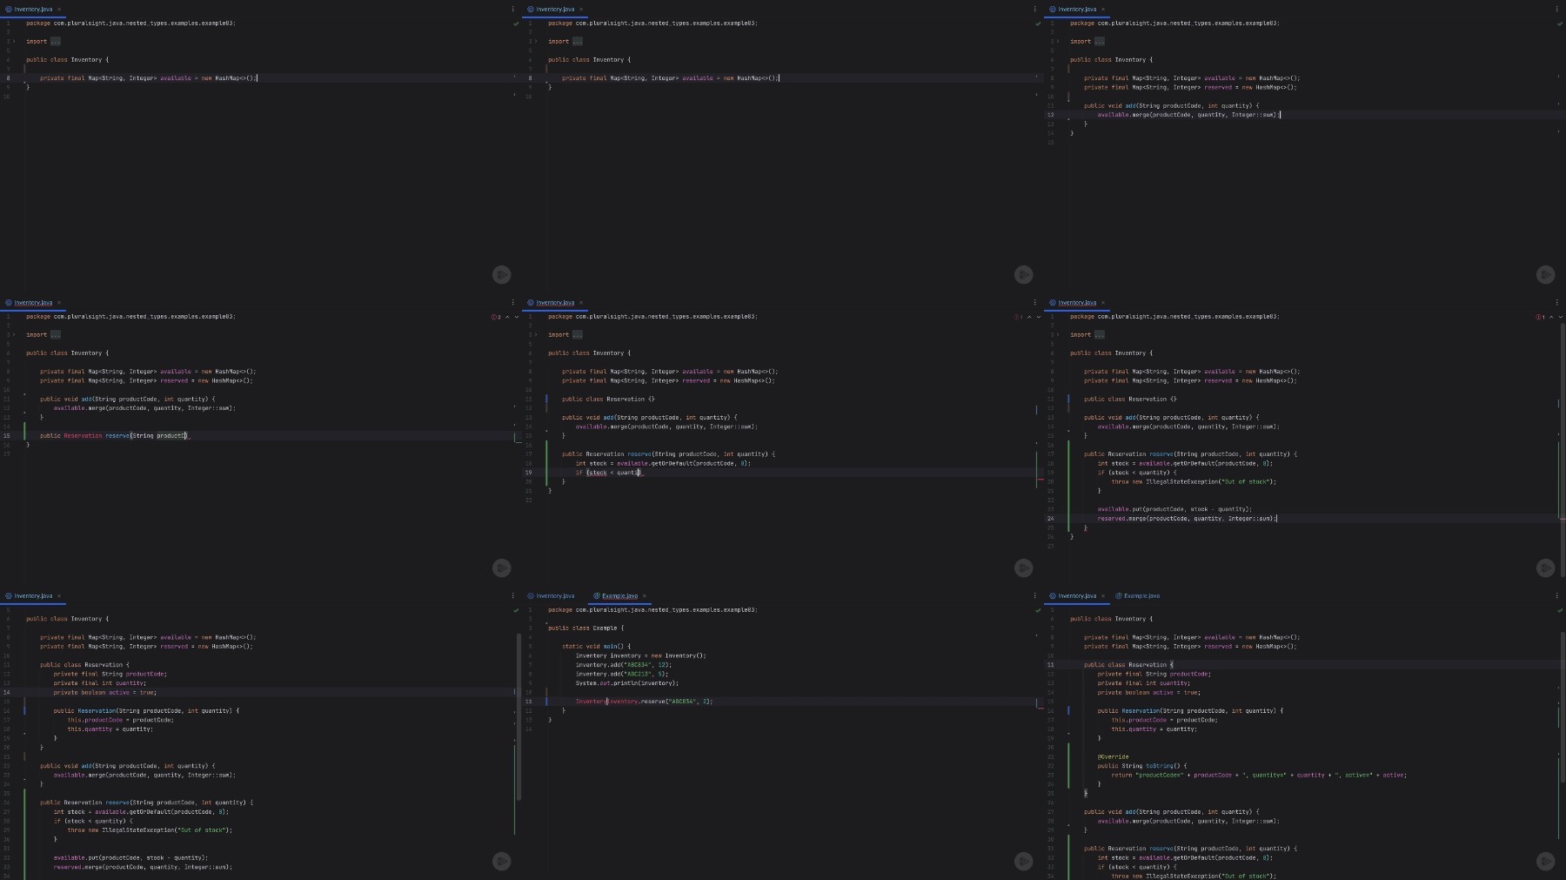
Task: Close Inventory.java tab in top-right panel
Action: coord(1103,10)
